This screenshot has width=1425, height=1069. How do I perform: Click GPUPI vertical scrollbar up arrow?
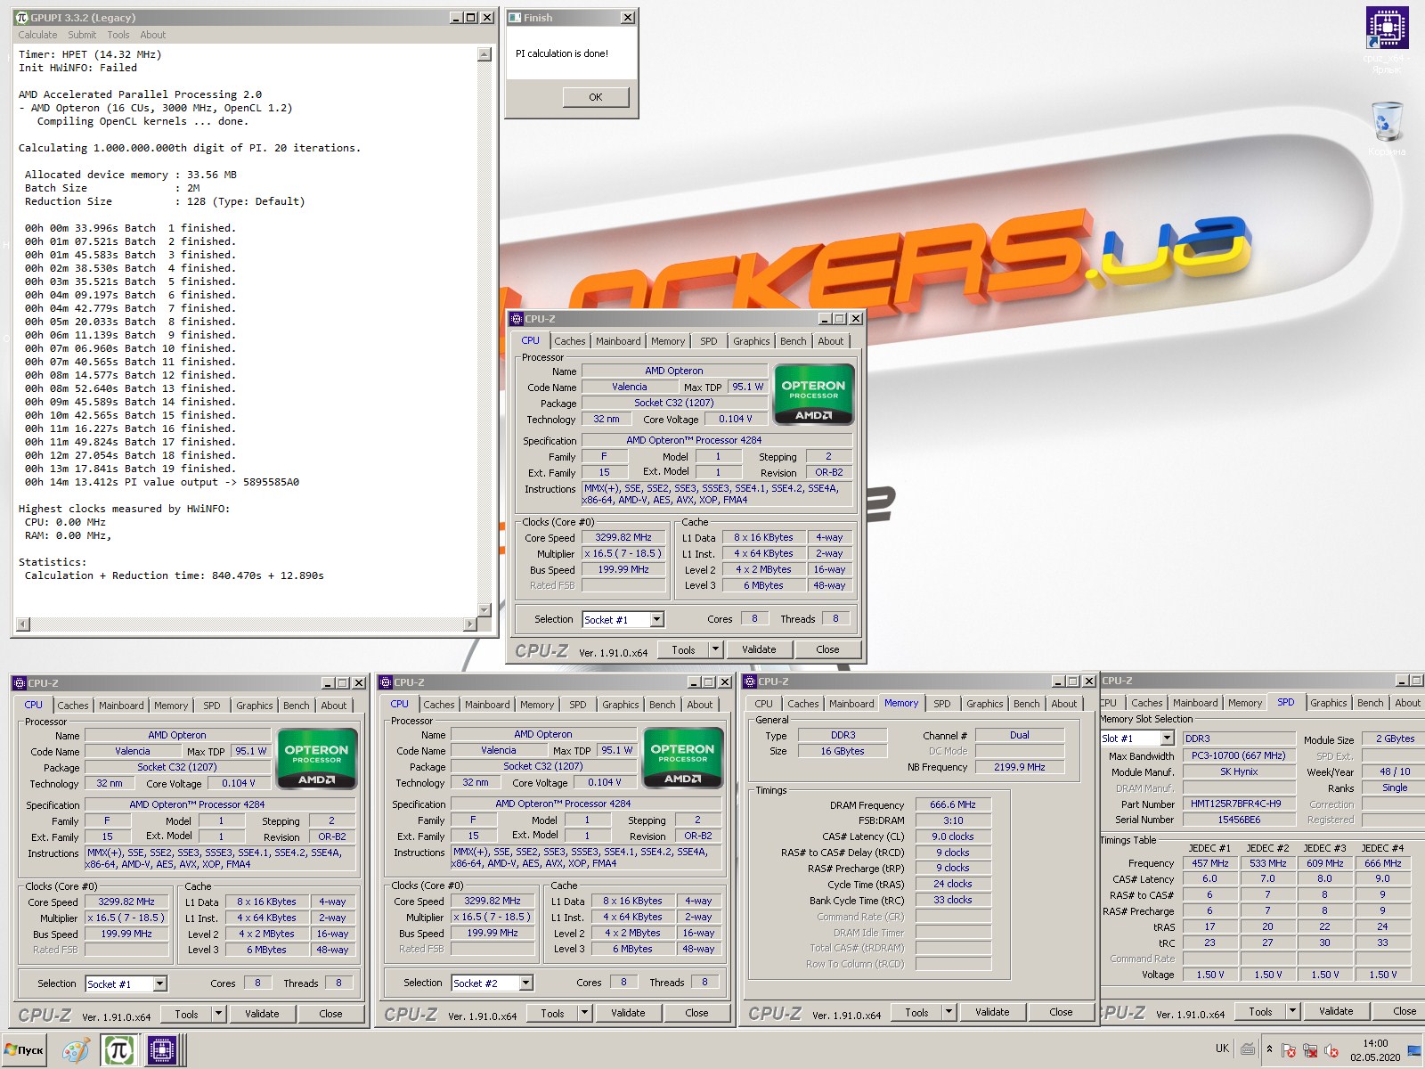pyautogui.click(x=484, y=55)
